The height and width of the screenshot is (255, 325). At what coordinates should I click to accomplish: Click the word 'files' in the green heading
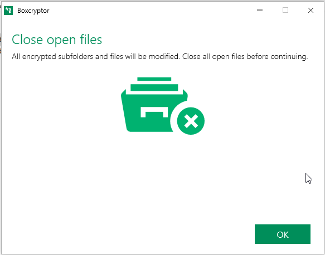[91, 40]
